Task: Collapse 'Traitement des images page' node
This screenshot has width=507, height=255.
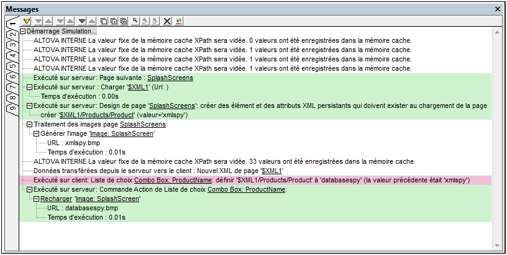Action: 29,125
